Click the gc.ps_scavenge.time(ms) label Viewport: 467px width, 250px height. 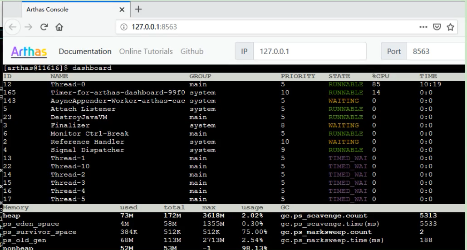click(330, 224)
